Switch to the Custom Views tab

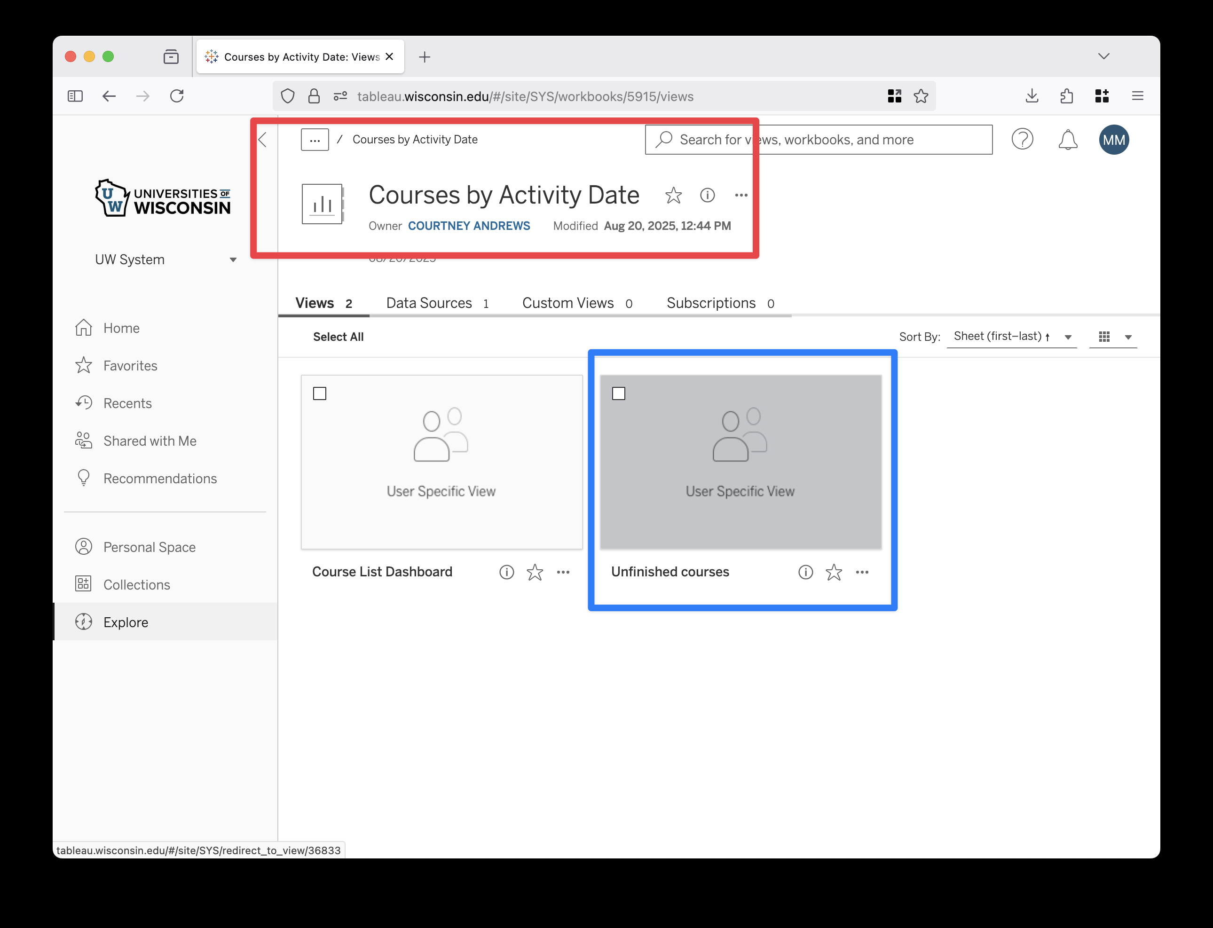[x=568, y=303]
